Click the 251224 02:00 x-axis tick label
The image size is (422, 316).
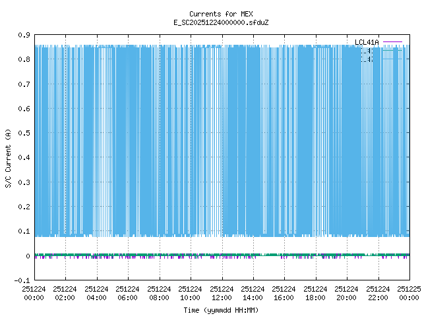65,293
